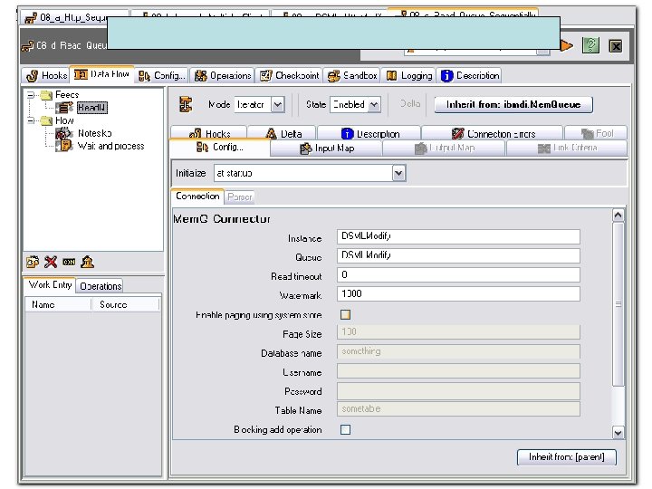The width and height of the screenshot is (652, 489).
Task: Click the Inherit from: [parent] button
Action: tap(566, 457)
